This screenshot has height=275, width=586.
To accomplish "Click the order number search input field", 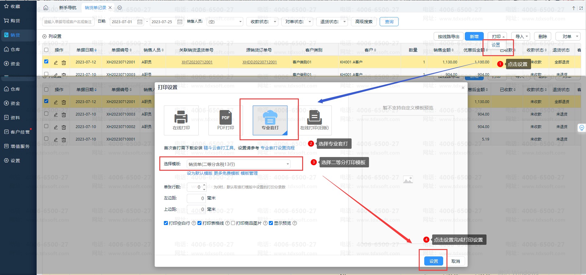I will 68,22.
